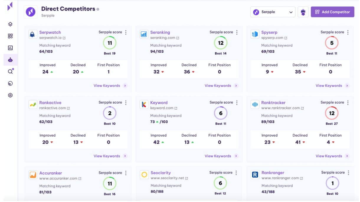Open Spyserp card three-dot menu
Image resolution: width=360 pixels, height=202 pixels.
coord(348,32)
